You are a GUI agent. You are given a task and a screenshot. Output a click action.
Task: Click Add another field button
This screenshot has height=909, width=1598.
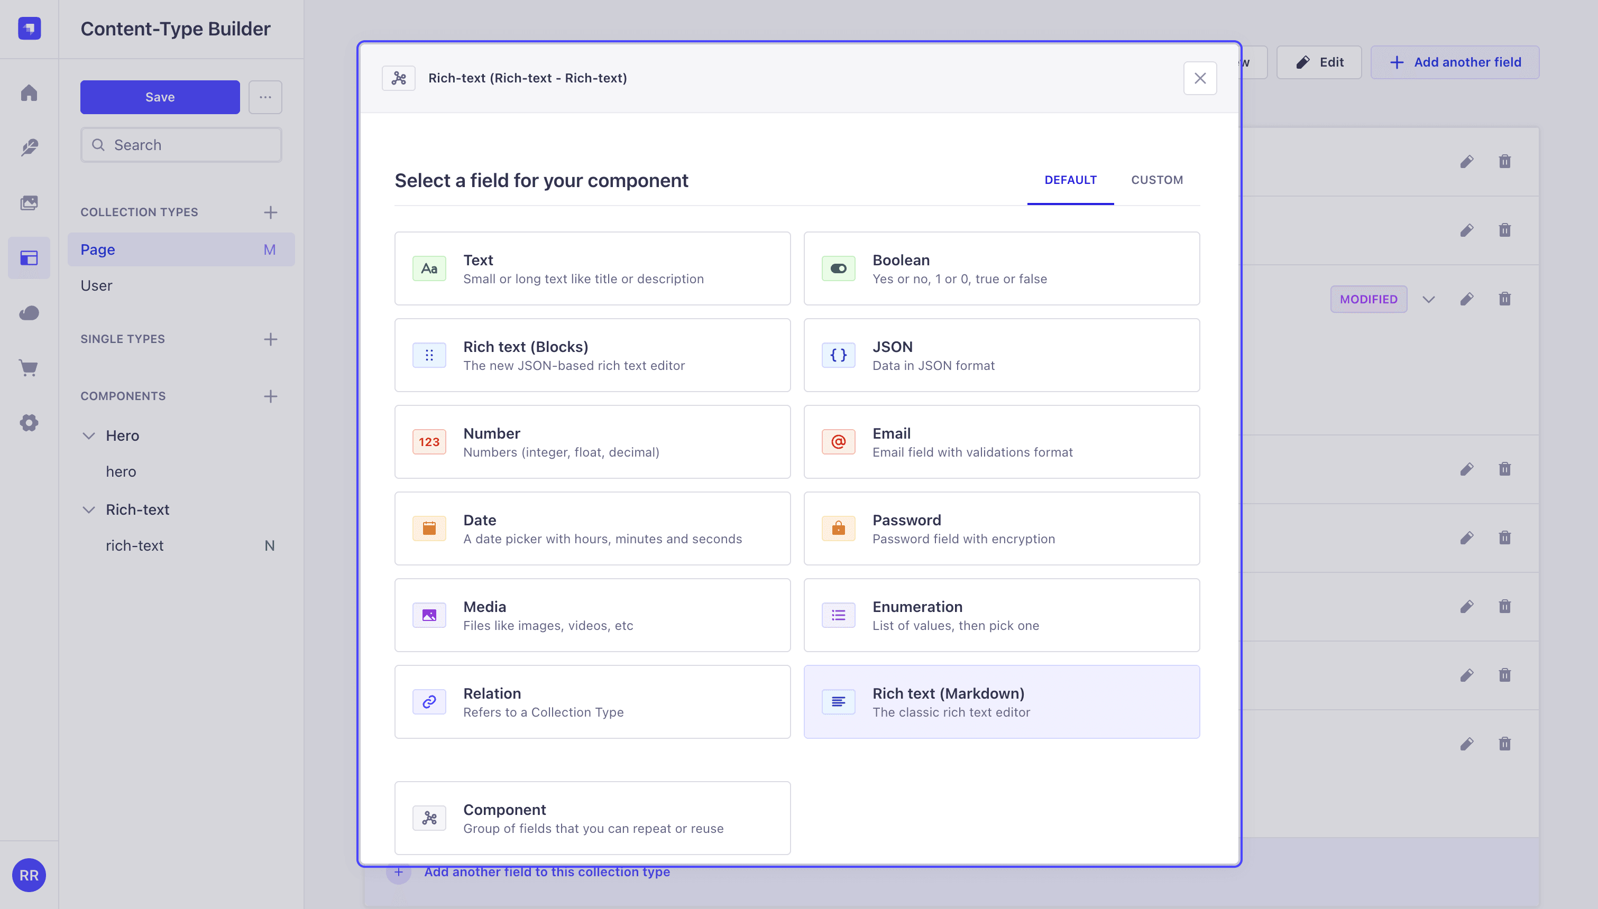1455,62
